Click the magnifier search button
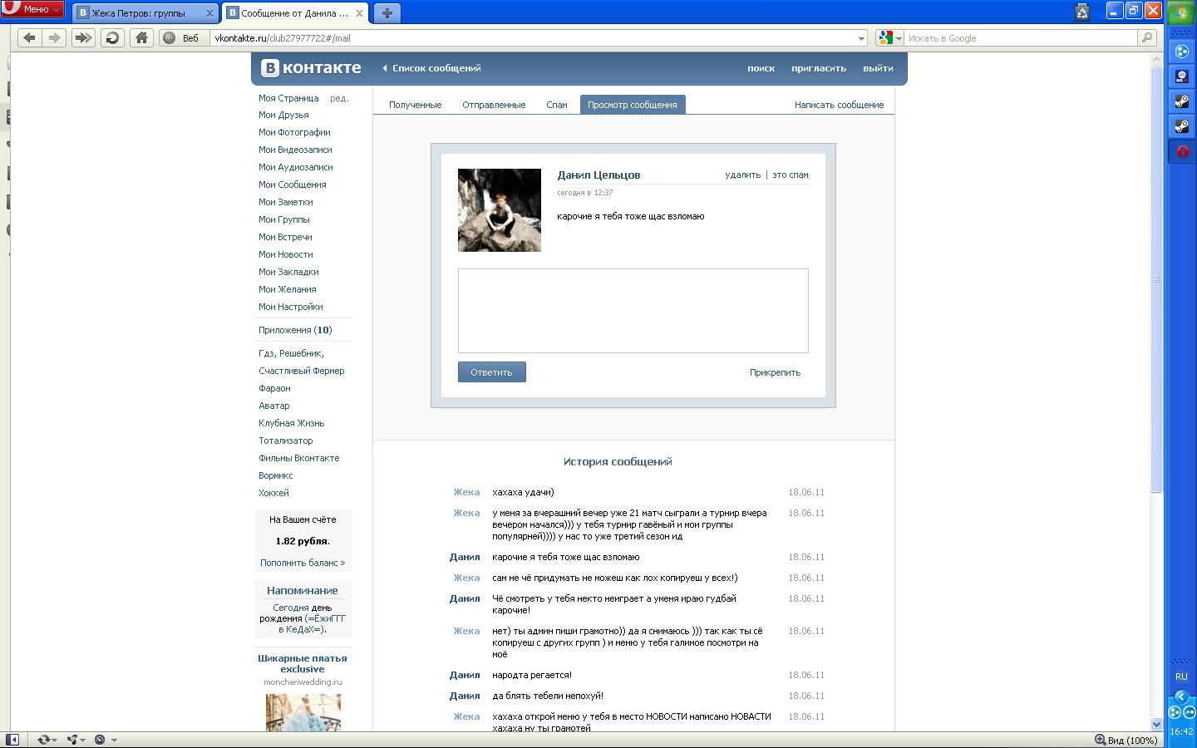 click(1147, 37)
